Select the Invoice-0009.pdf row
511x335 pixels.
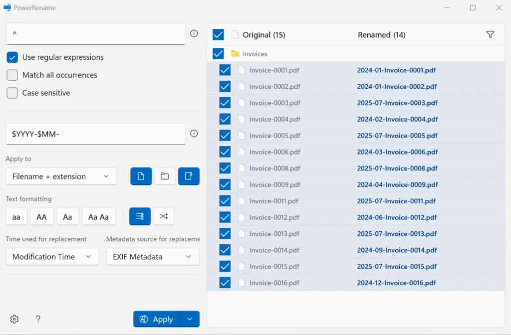coord(356,184)
